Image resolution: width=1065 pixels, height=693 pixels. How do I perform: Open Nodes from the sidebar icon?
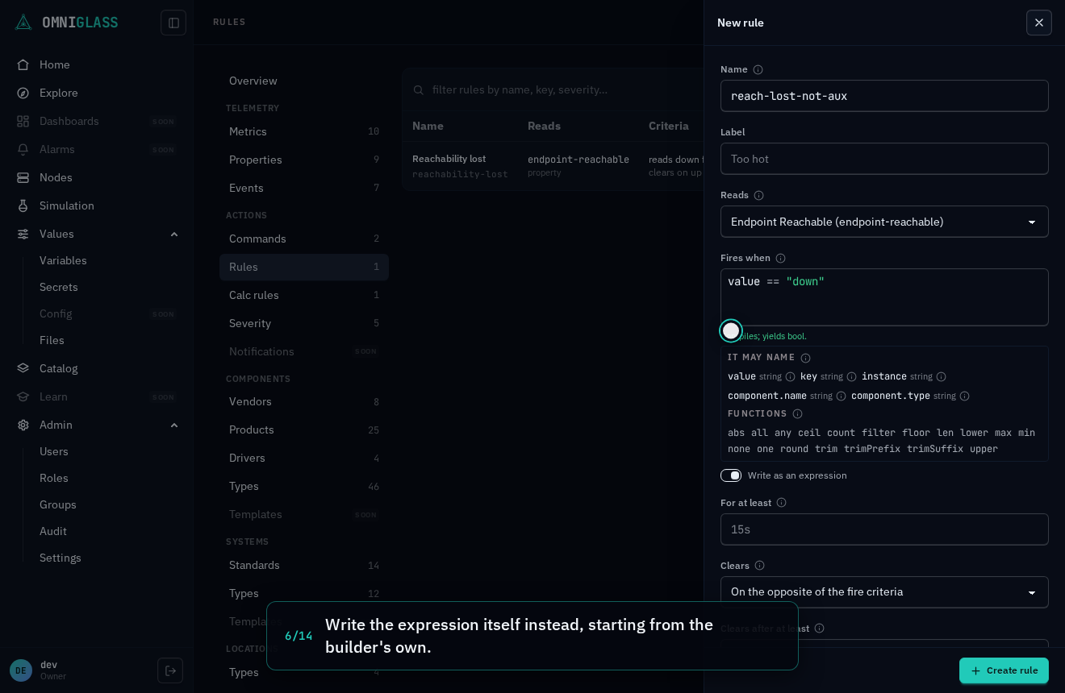(23, 177)
